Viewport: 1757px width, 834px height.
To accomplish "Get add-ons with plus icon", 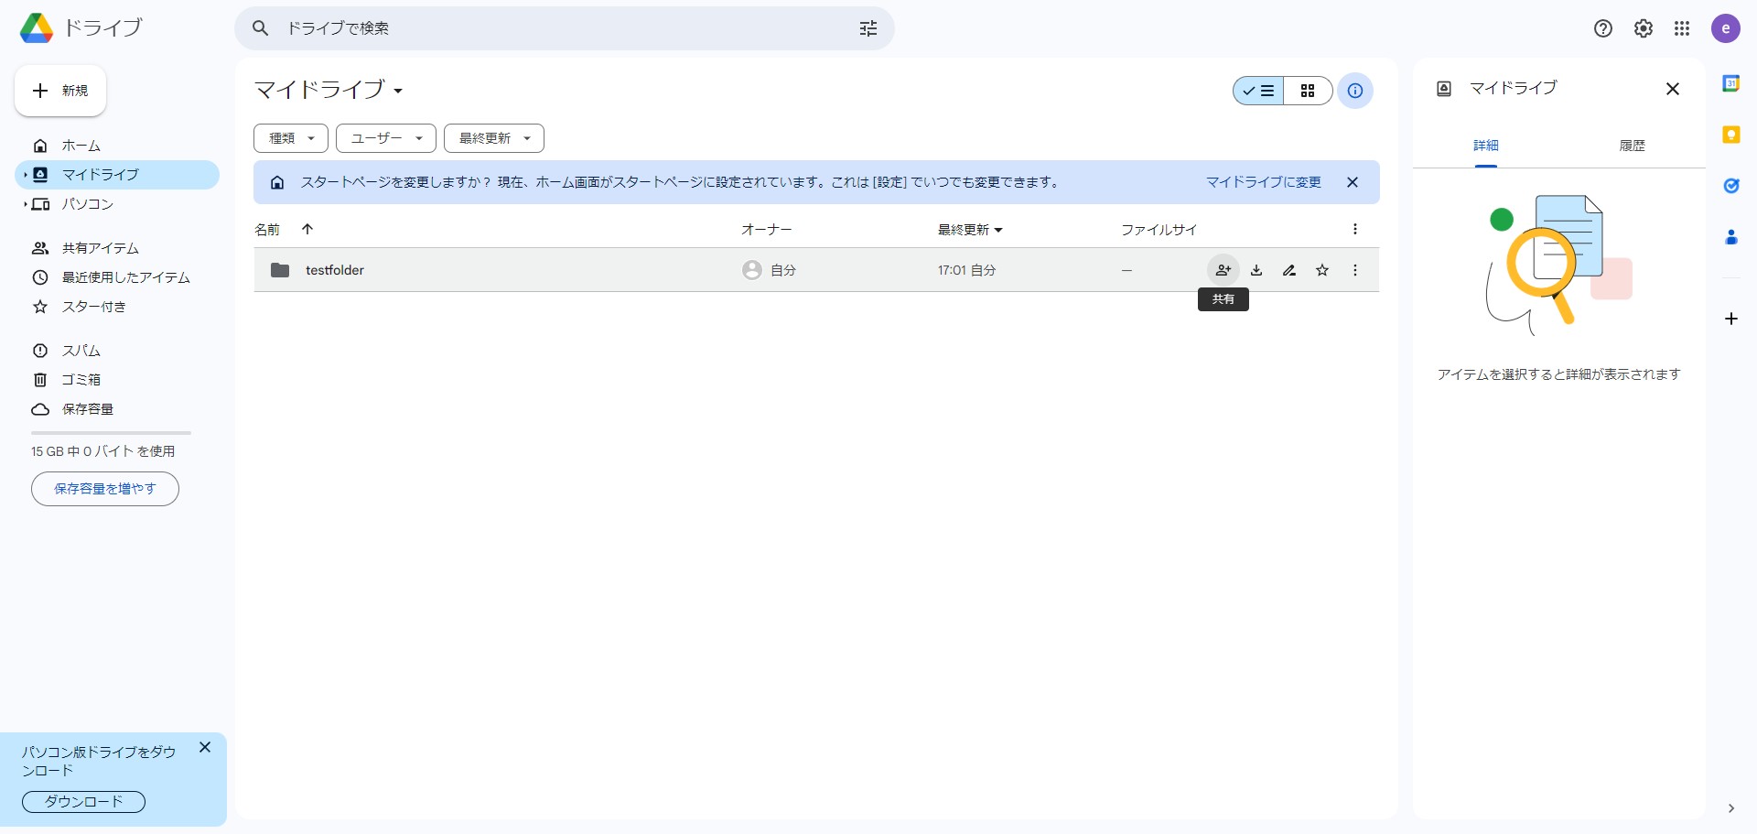I will pyautogui.click(x=1731, y=319).
